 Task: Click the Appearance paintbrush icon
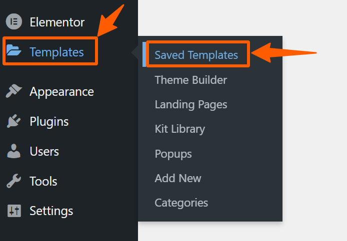coord(13,91)
